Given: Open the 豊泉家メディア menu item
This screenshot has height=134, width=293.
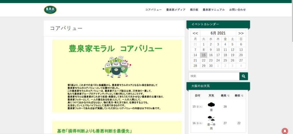Looking at the screenshot, I should (176, 10).
